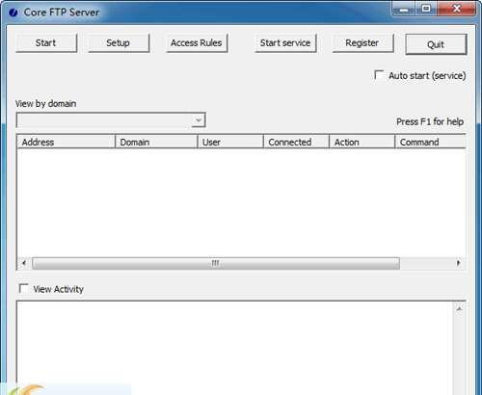Click inside the activity log text area
Viewport: 482px width, 395px height.
(x=234, y=347)
